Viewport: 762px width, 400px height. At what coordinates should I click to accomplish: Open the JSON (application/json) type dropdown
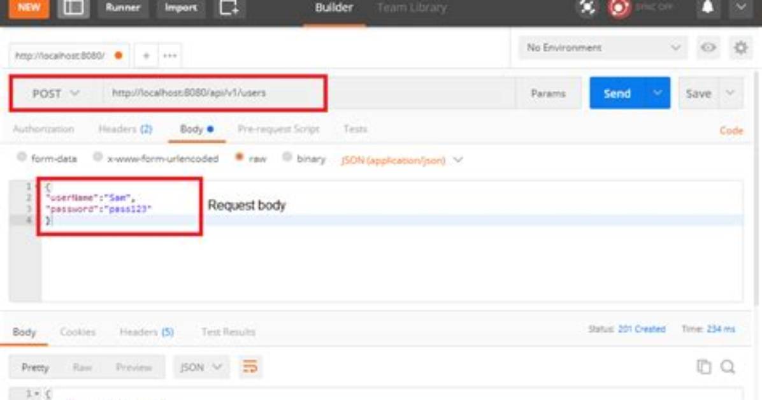pyautogui.click(x=402, y=160)
